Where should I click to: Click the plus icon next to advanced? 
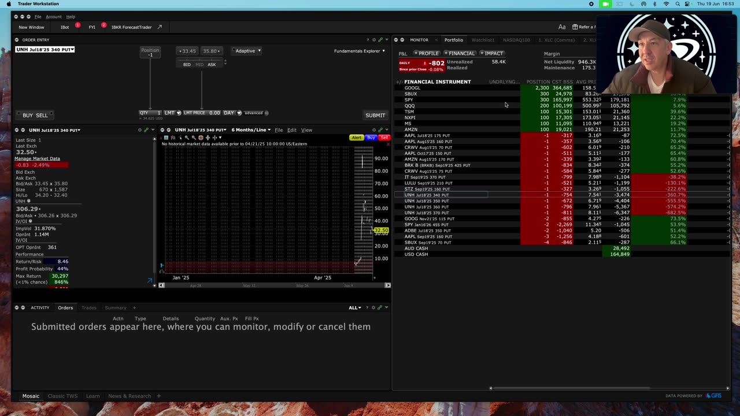tap(267, 113)
